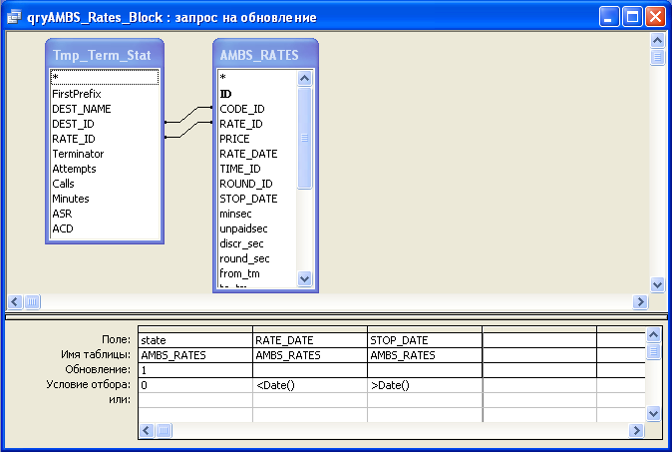672x452 pixels.
Task: Click the >Date() criteria cell
Action: [x=425, y=385]
